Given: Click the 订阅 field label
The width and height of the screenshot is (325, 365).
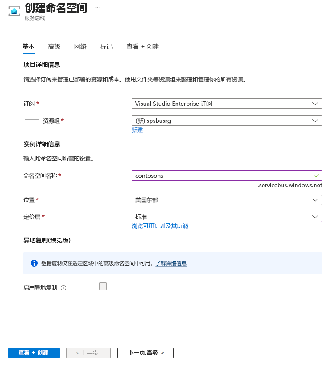Looking at the screenshot, I should 29,104.
